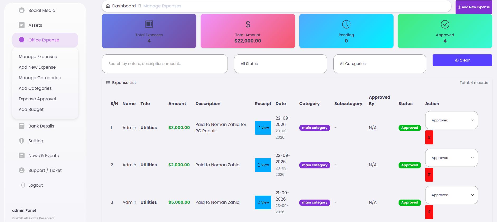
Task: Click main category badge in row 1
Action: [x=315, y=128]
